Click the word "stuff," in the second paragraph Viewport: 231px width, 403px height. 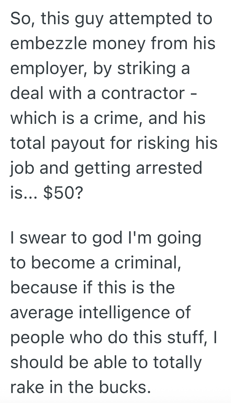tap(185, 337)
